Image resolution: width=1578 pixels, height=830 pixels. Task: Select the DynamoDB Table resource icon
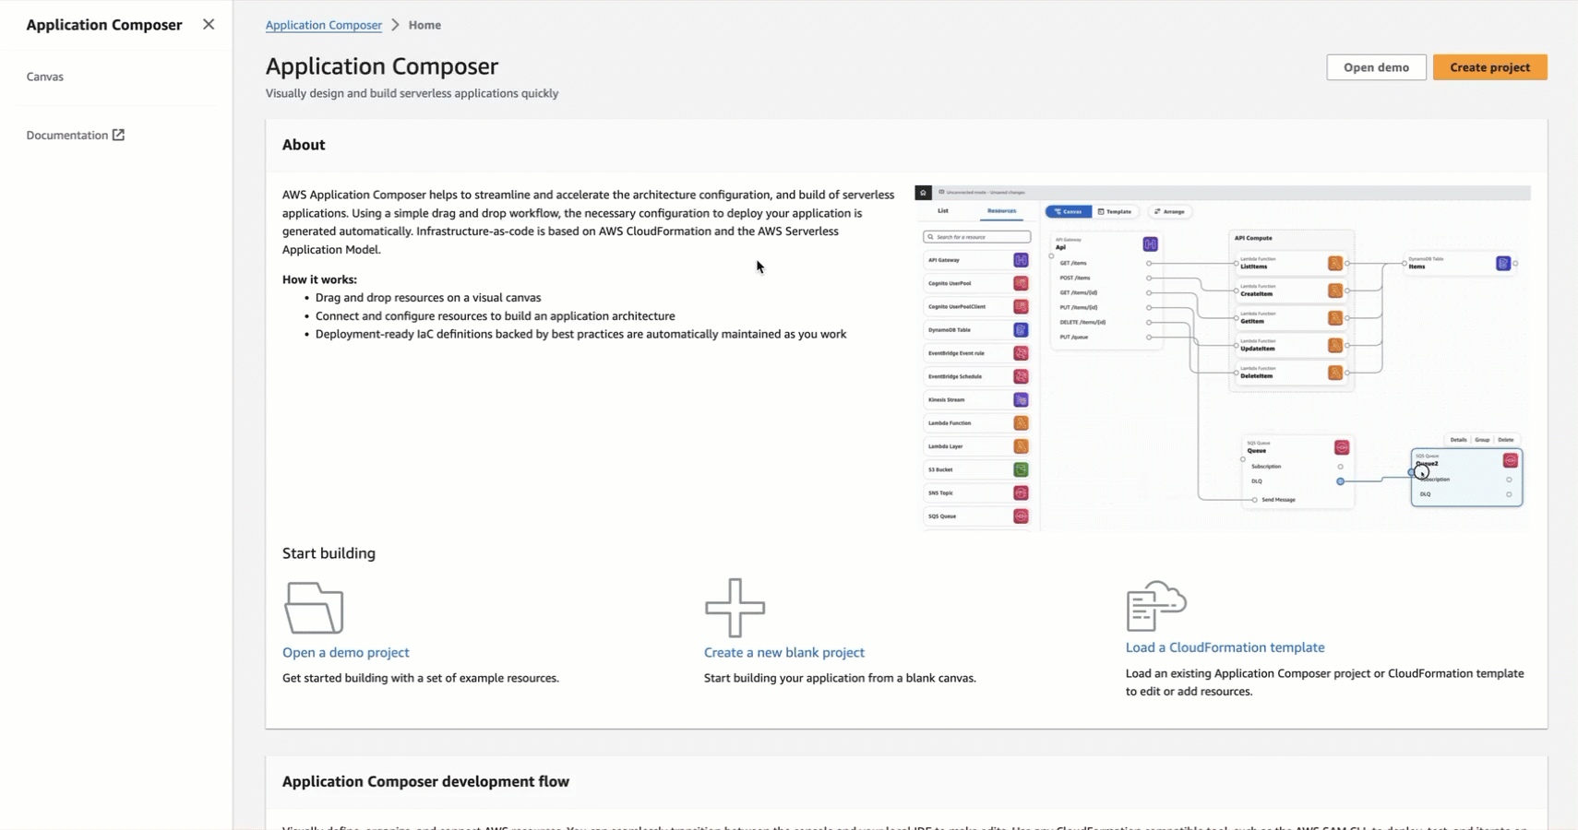pos(1020,330)
